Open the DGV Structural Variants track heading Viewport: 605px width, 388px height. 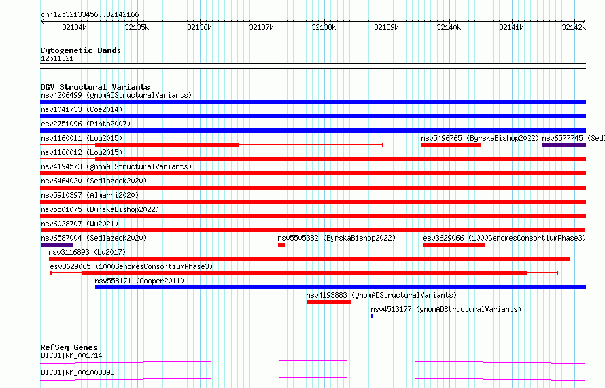click(x=95, y=87)
